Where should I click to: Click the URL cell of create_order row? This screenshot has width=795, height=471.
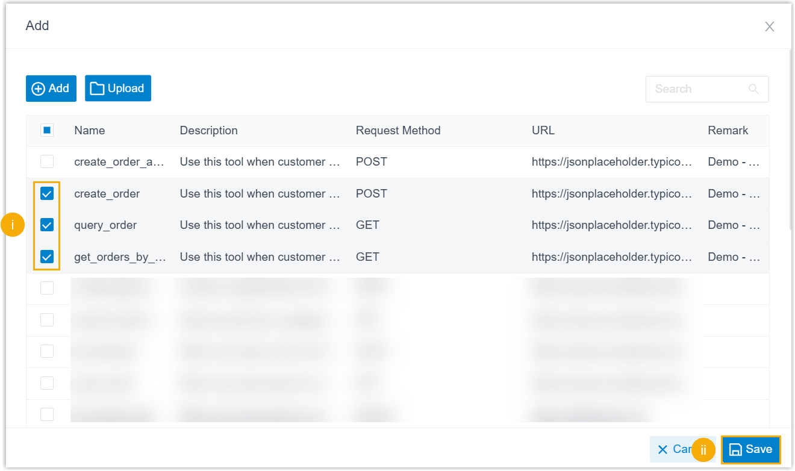(x=612, y=194)
